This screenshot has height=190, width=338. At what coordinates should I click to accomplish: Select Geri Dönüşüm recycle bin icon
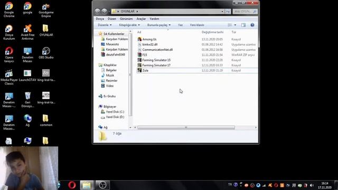(x=27, y=100)
